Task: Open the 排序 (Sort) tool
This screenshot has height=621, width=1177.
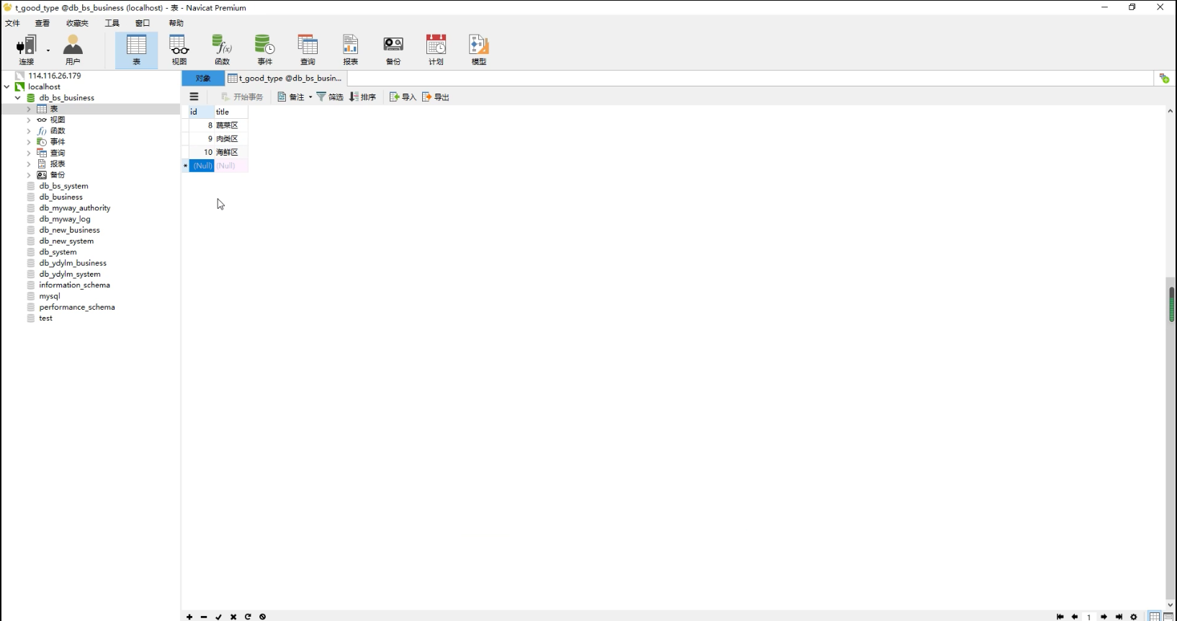Action: coord(362,97)
